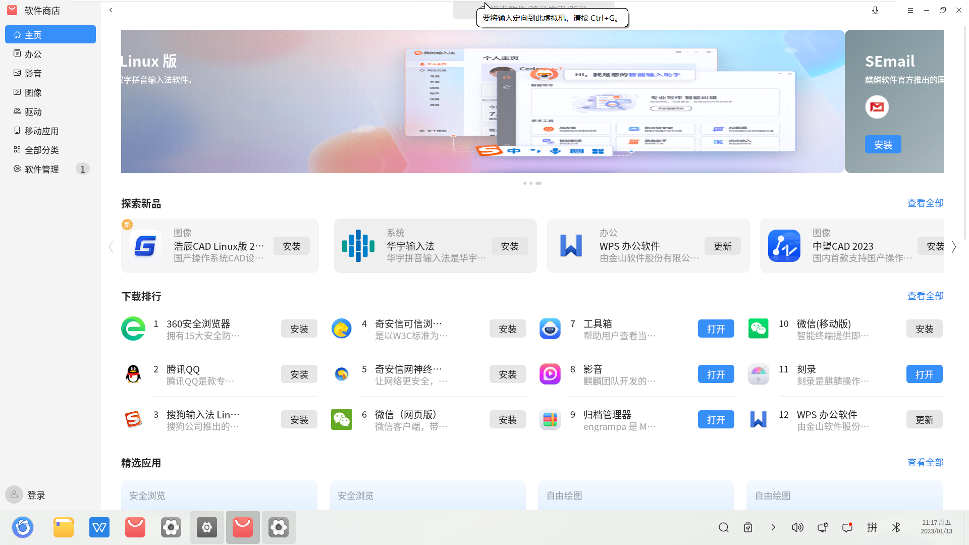Open 全部分类 in the sidebar

click(41, 150)
